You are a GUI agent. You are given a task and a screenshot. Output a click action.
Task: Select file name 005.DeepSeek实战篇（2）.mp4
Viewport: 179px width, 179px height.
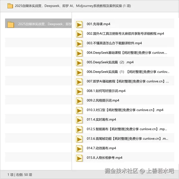click(110, 62)
